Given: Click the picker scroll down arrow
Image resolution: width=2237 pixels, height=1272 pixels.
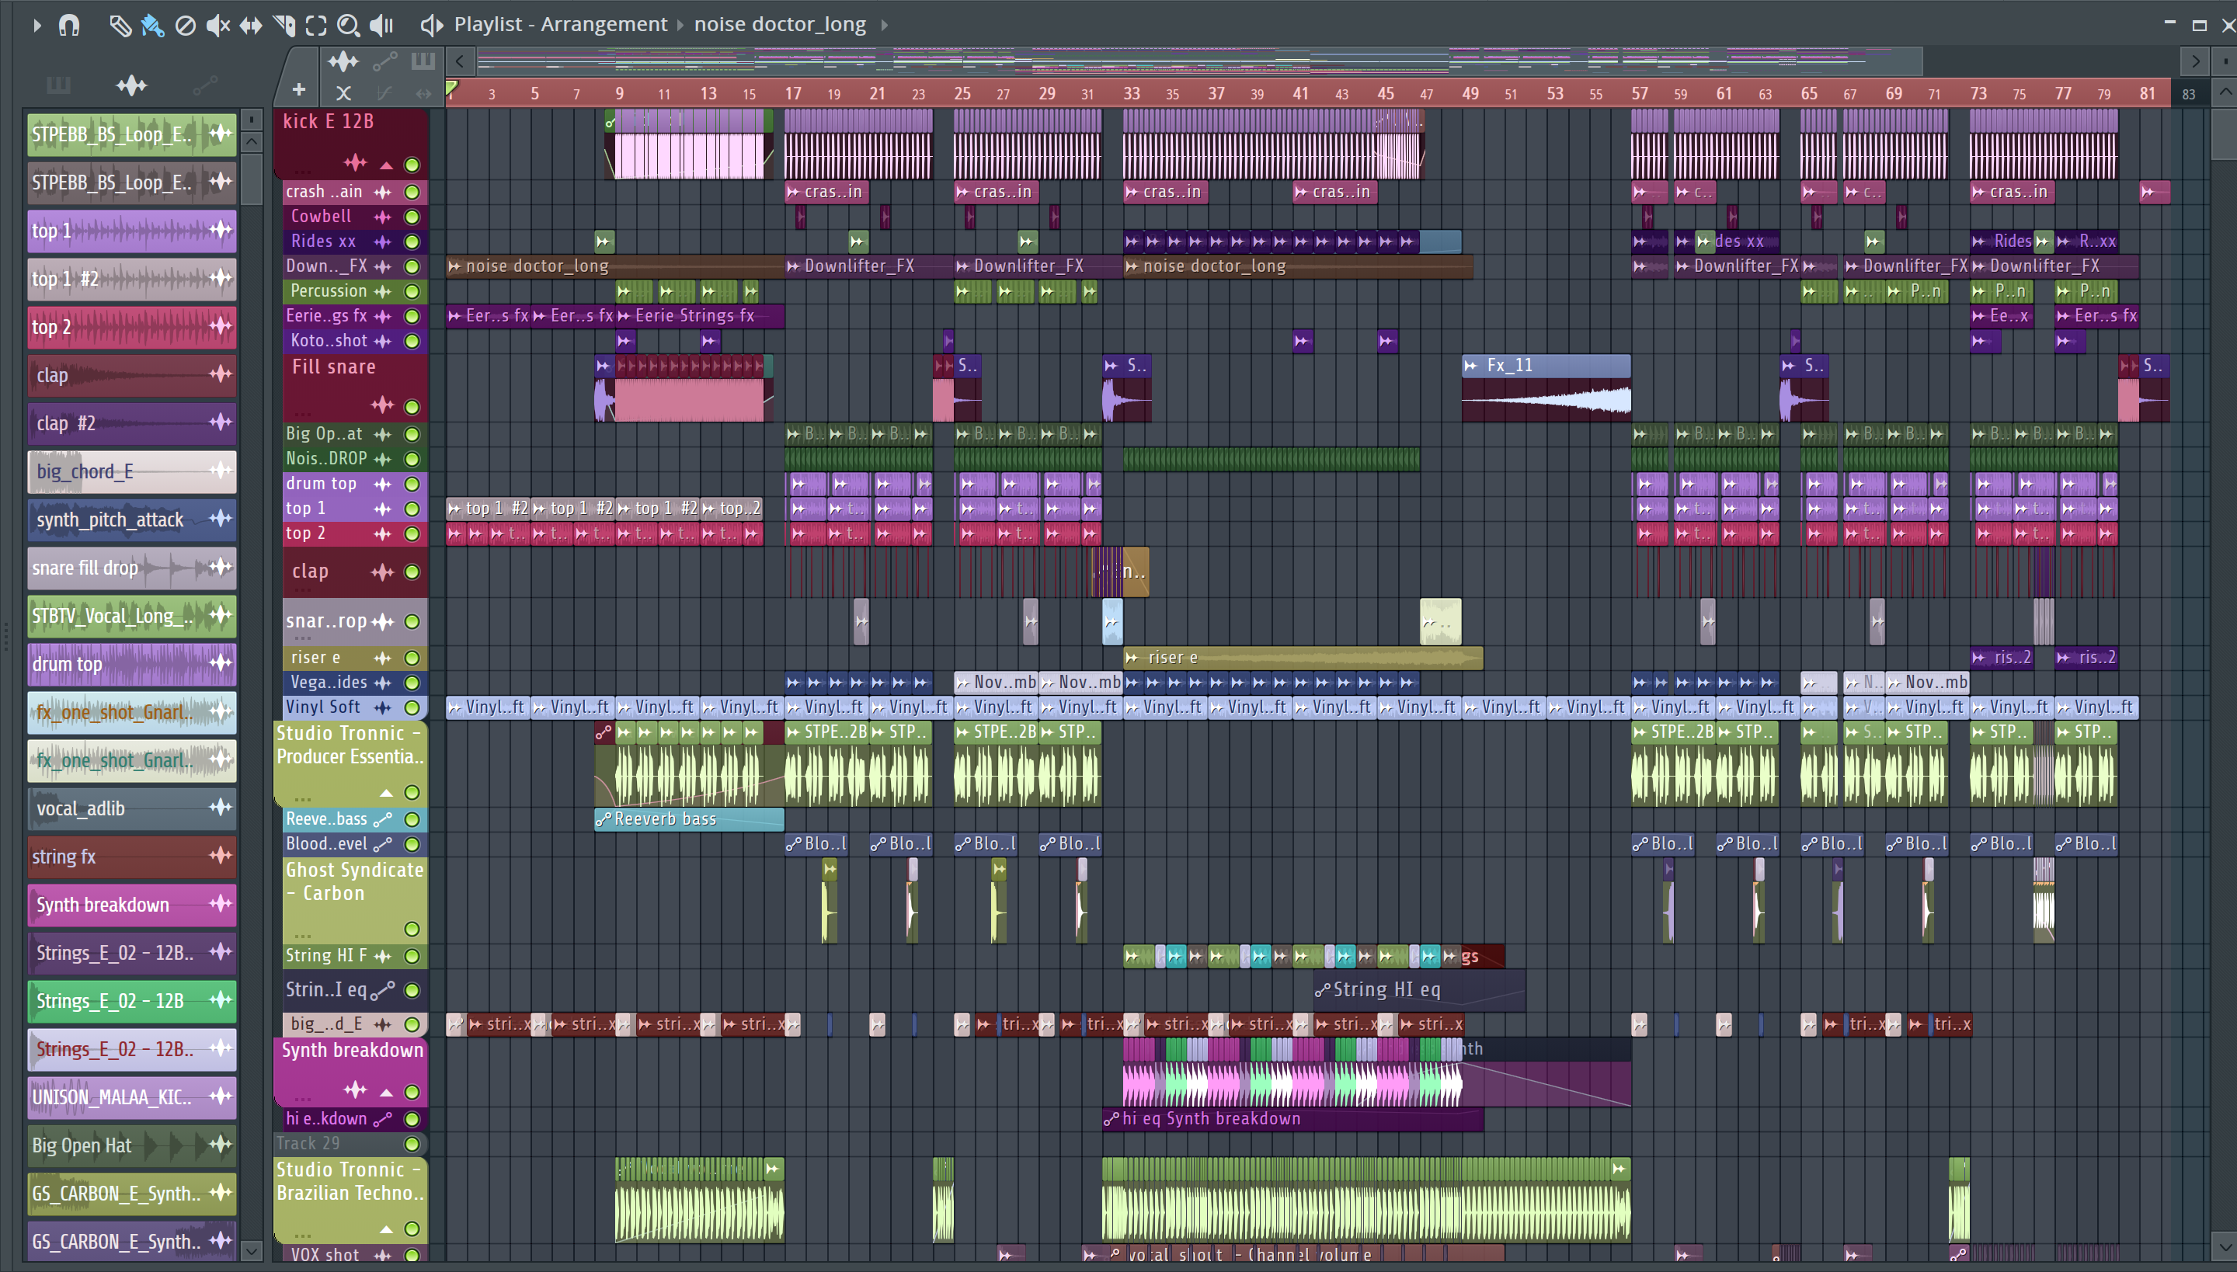Looking at the screenshot, I should coord(252,1251).
